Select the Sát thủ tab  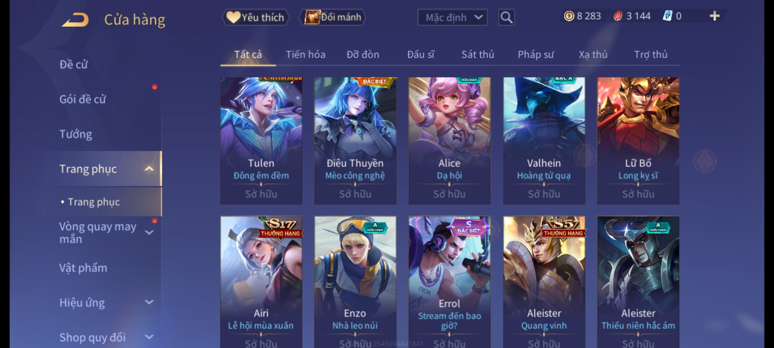[x=478, y=54]
